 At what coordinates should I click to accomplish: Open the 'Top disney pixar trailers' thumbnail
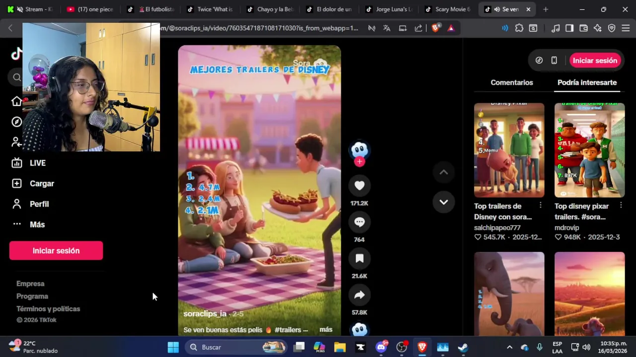point(589,150)
